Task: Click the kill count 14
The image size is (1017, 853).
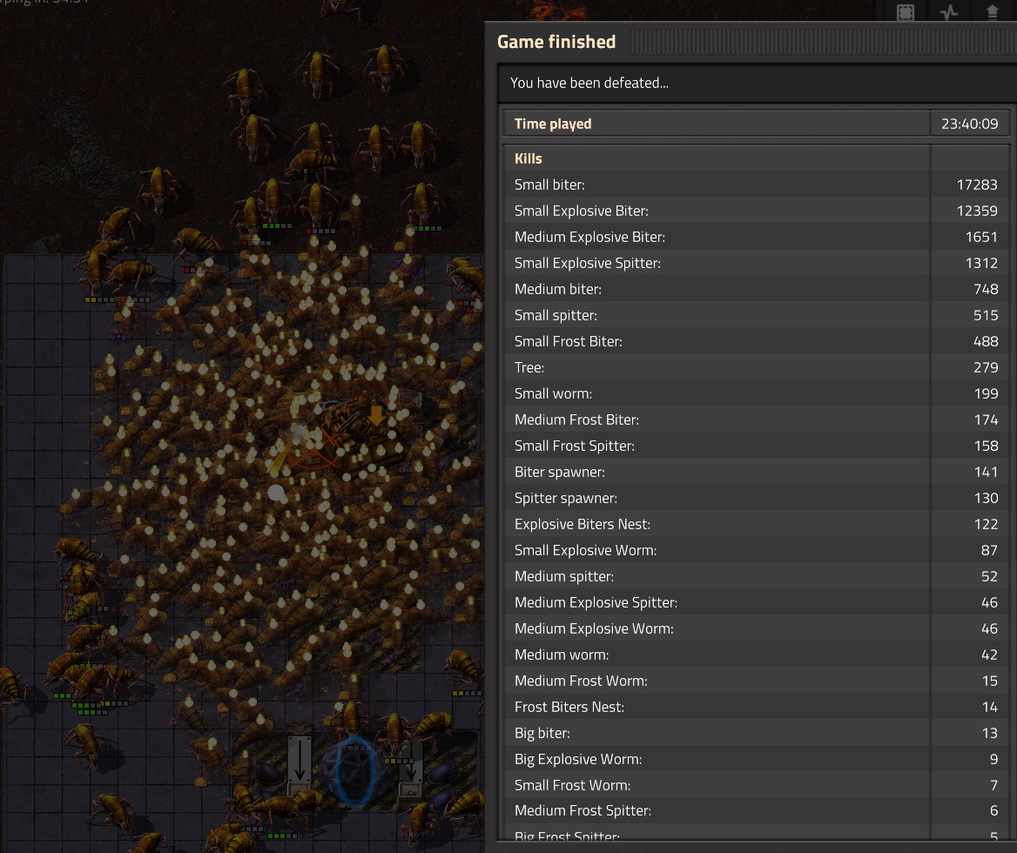Action: coord(990,707)
